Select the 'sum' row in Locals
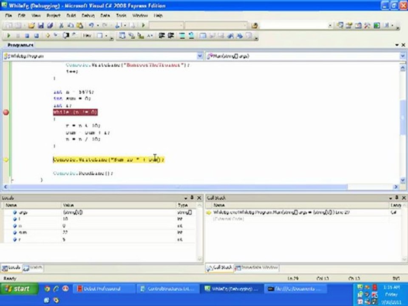This screenshot has width=408, height=306. (x=100, y=232)
